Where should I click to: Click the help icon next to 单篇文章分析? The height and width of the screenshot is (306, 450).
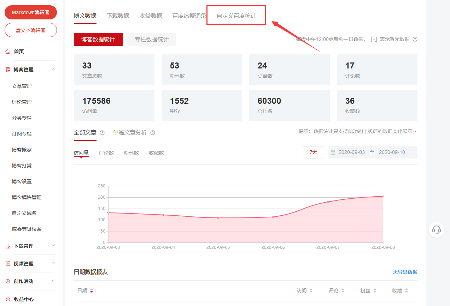pyautogui.click(x=153, y=133)
